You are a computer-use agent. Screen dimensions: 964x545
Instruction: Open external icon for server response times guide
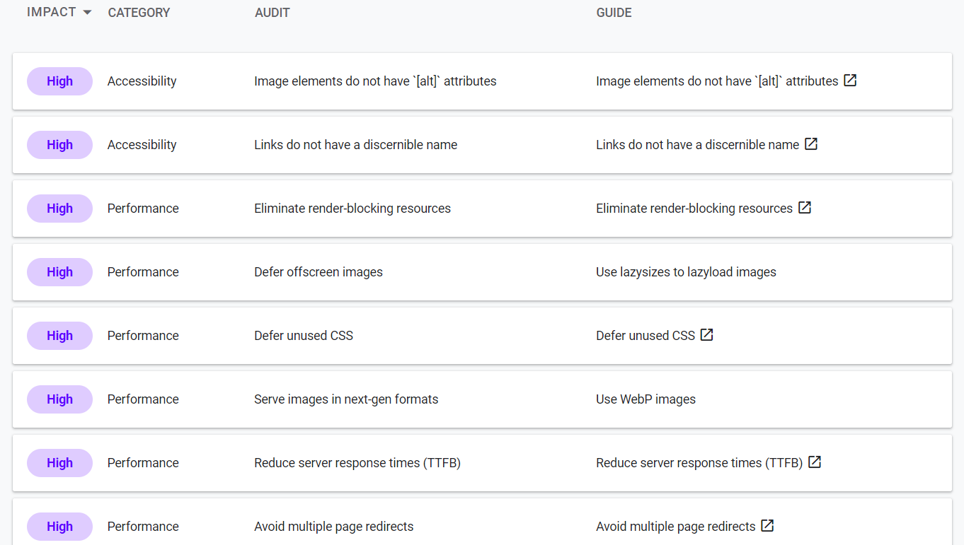pos(815,462)
